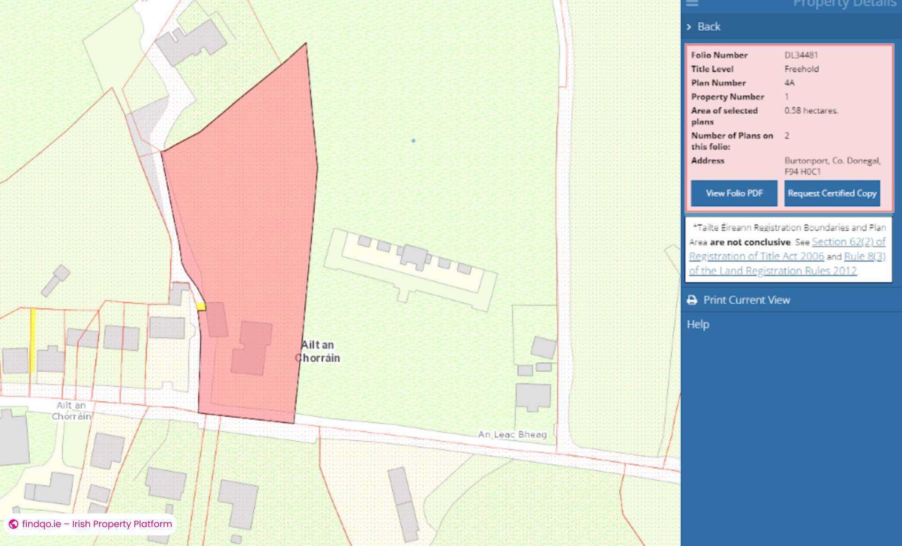Click the small yellow square map marker
This screenshot has height=546, width=902.
(x=201, y=307)
